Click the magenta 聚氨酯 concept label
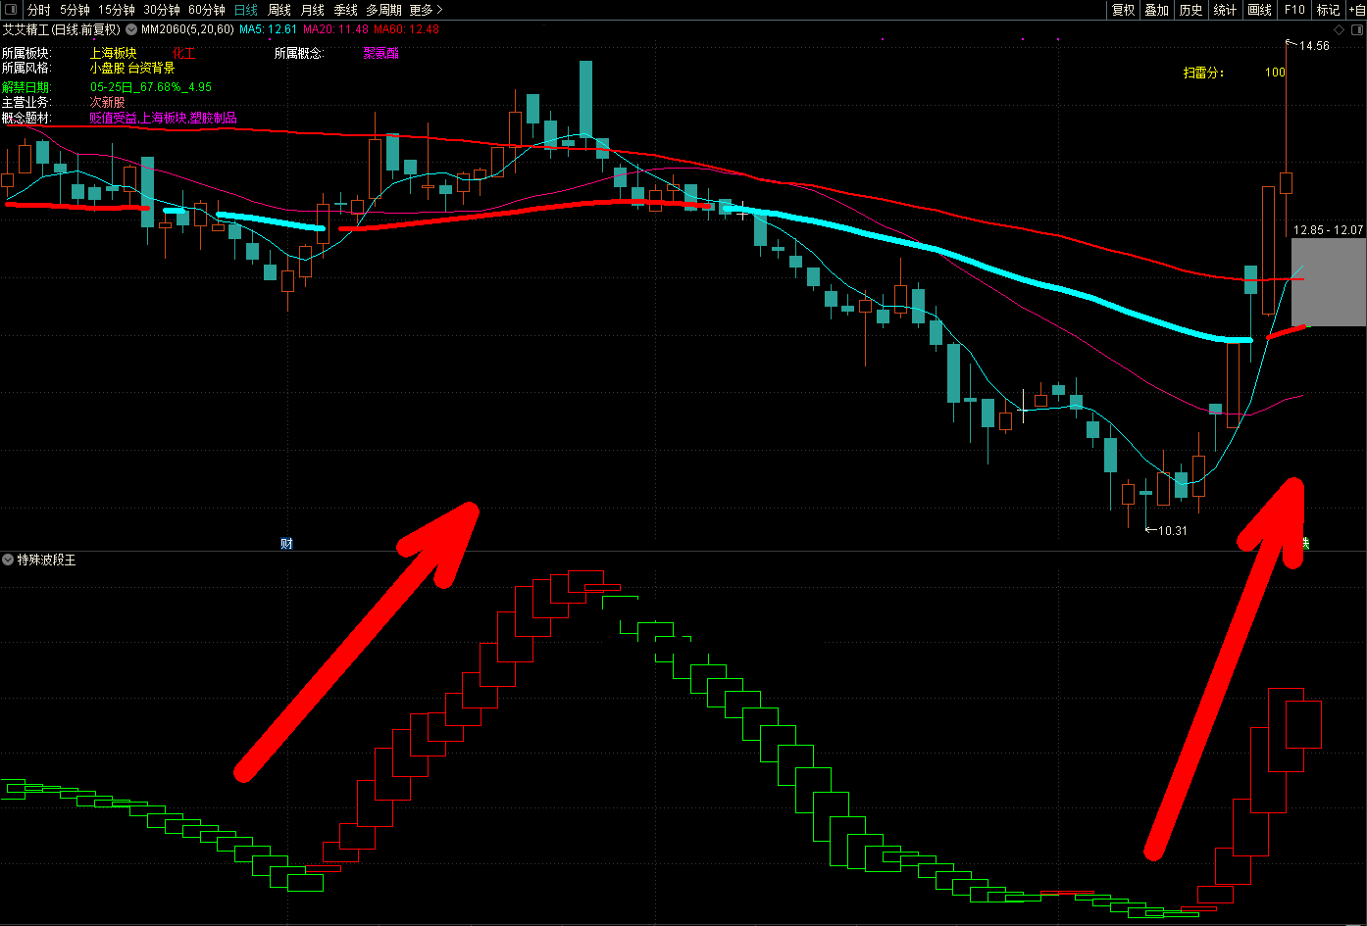This screenshot has width=1367, height=926. 381,53
